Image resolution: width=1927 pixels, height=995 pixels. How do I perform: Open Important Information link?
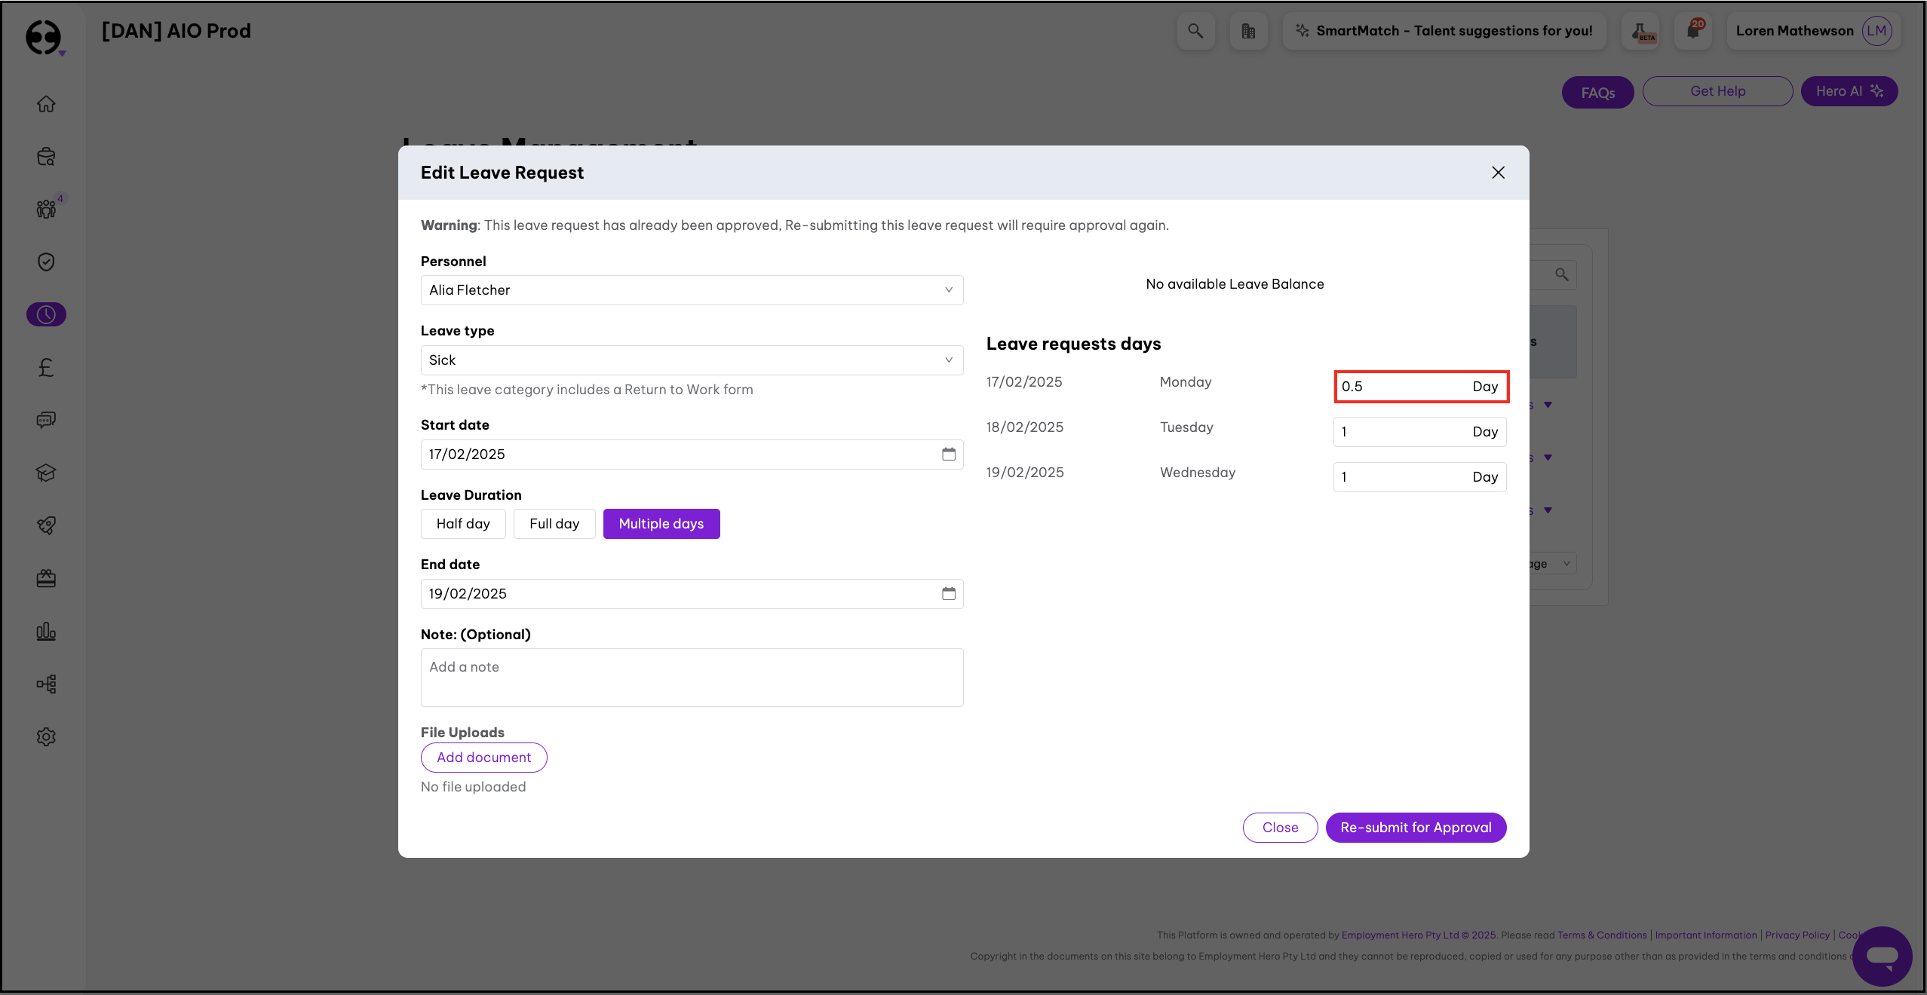[1706, 935]
